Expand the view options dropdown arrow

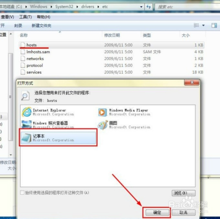[x=203, y=26]
